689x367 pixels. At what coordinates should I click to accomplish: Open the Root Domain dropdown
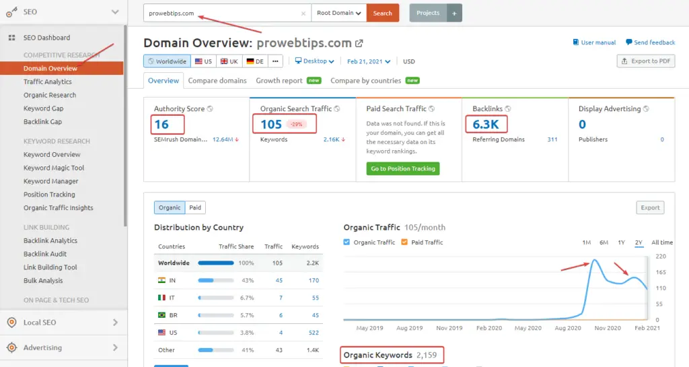coord(339,13)
